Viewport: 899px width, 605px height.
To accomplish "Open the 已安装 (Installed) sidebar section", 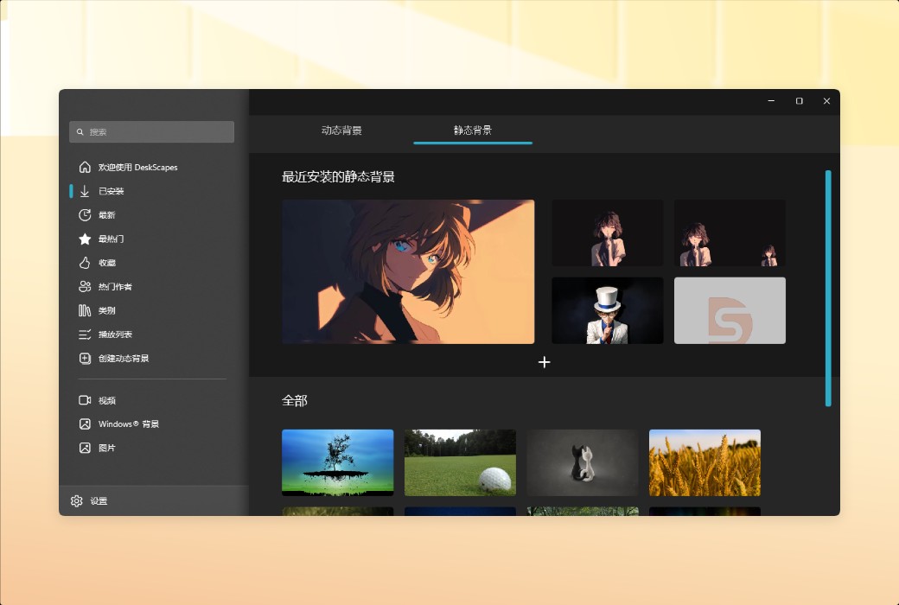I will [x=115, y=191].
